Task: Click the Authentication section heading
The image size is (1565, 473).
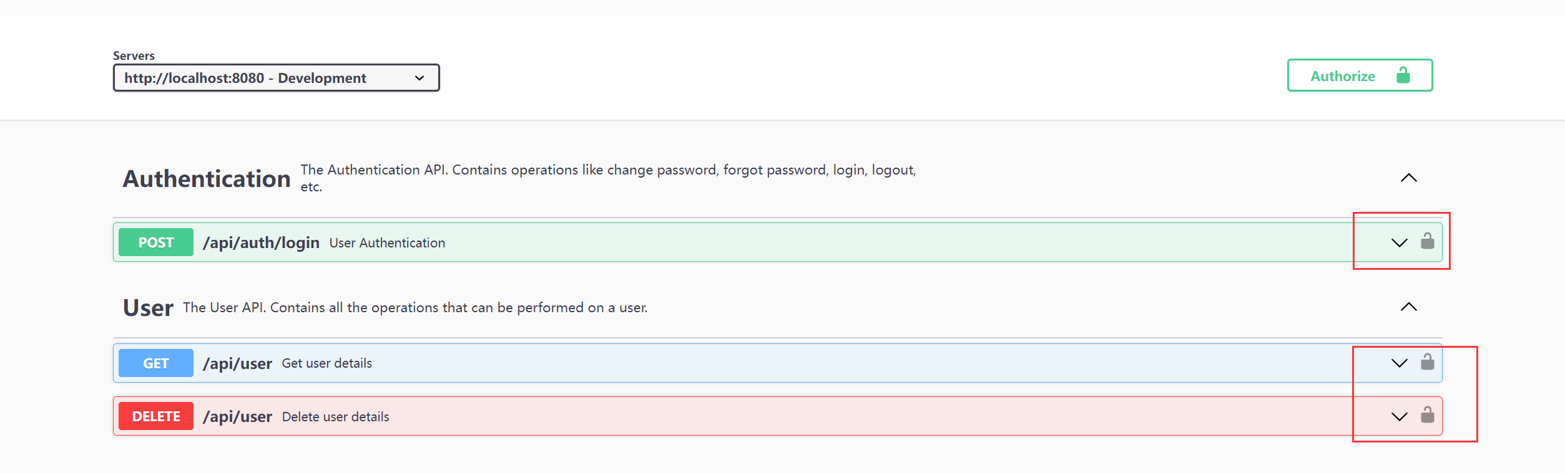Action: point(207,179)
